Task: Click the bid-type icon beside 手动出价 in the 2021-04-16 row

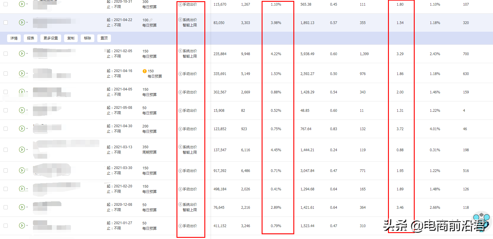Action: point(180,74)
